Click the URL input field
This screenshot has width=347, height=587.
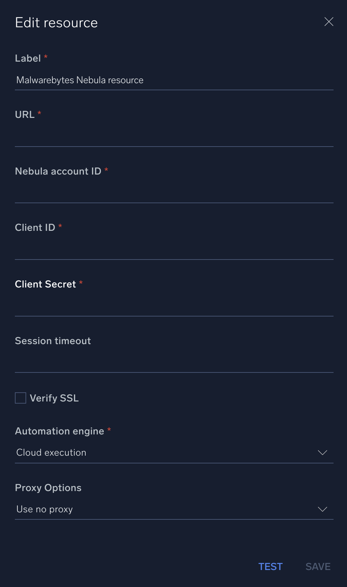(173, 140)
